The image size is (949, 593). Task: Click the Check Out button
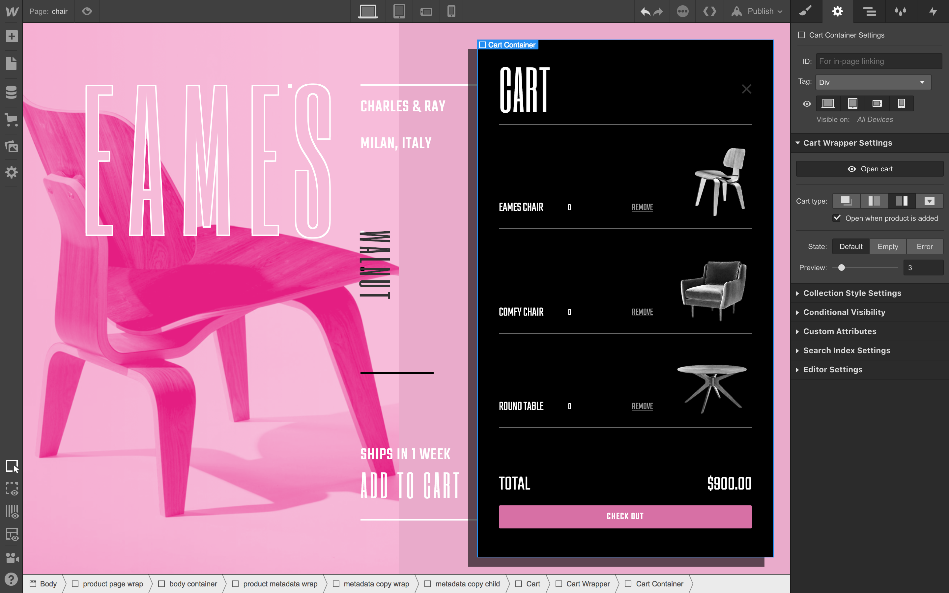pos(625,517)
